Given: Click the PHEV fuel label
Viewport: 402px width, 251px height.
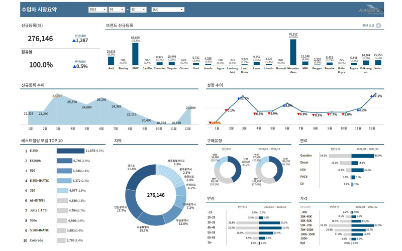Looking at the screenshot, I should pos(304,177).
